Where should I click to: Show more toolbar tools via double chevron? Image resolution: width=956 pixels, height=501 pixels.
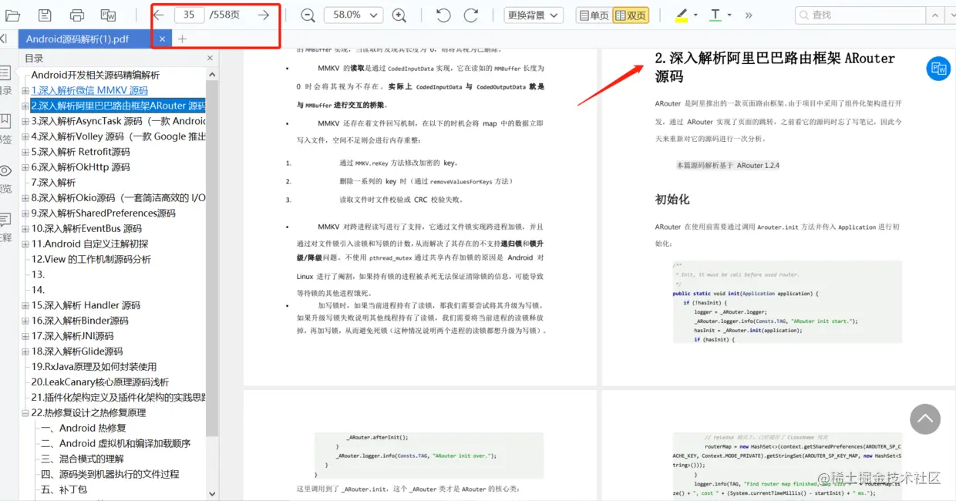[749, 15]
